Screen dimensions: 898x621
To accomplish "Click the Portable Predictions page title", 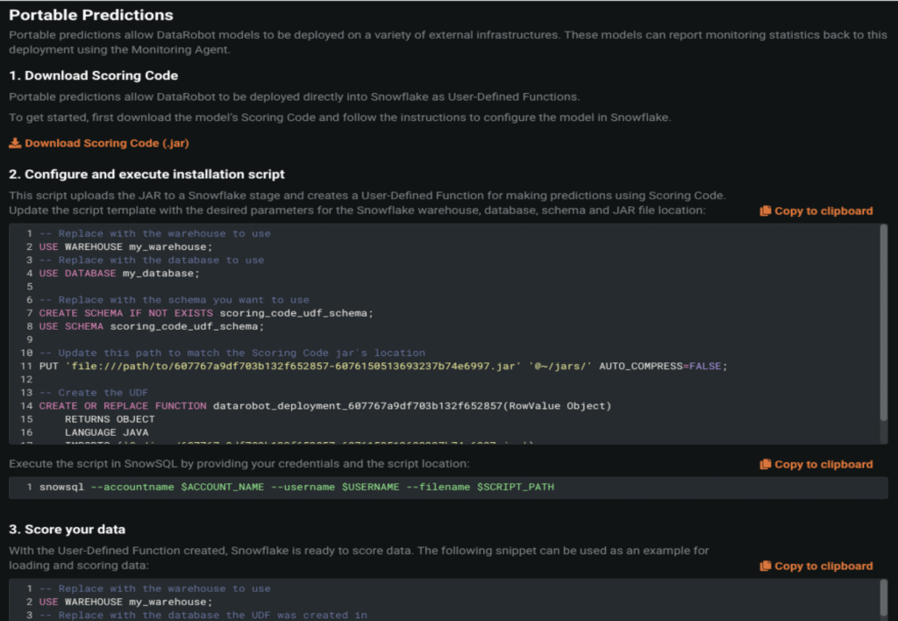I will [91, 15].
